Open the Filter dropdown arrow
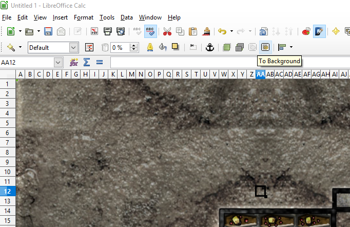 coord(21,47)
